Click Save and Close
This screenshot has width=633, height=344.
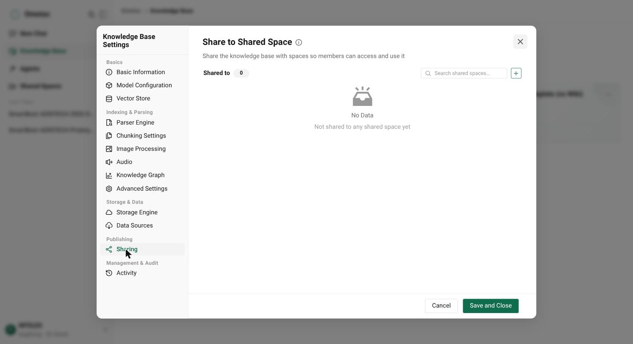(x=491, y=306)
